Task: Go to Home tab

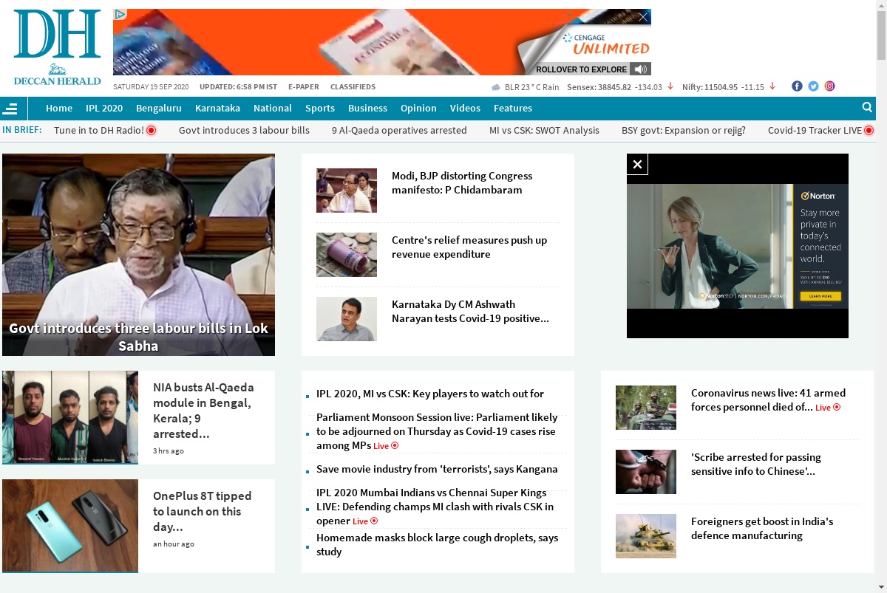Action: [x=59, y=108]
